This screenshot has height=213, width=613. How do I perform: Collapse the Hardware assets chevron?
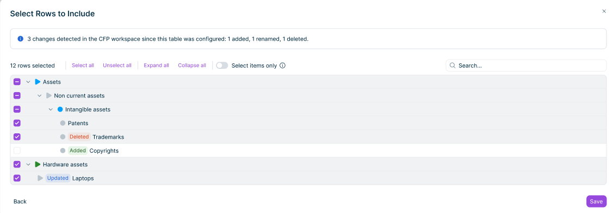point(28,164)
